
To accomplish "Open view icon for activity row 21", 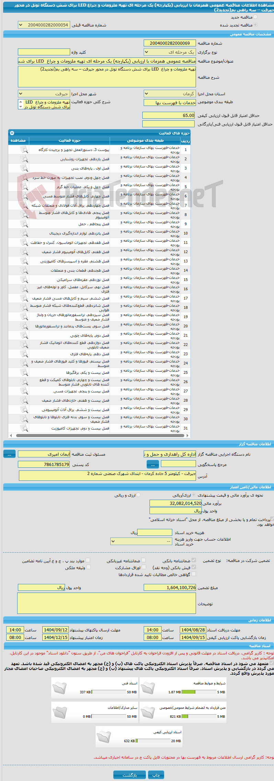I will (x=24, y=335).
